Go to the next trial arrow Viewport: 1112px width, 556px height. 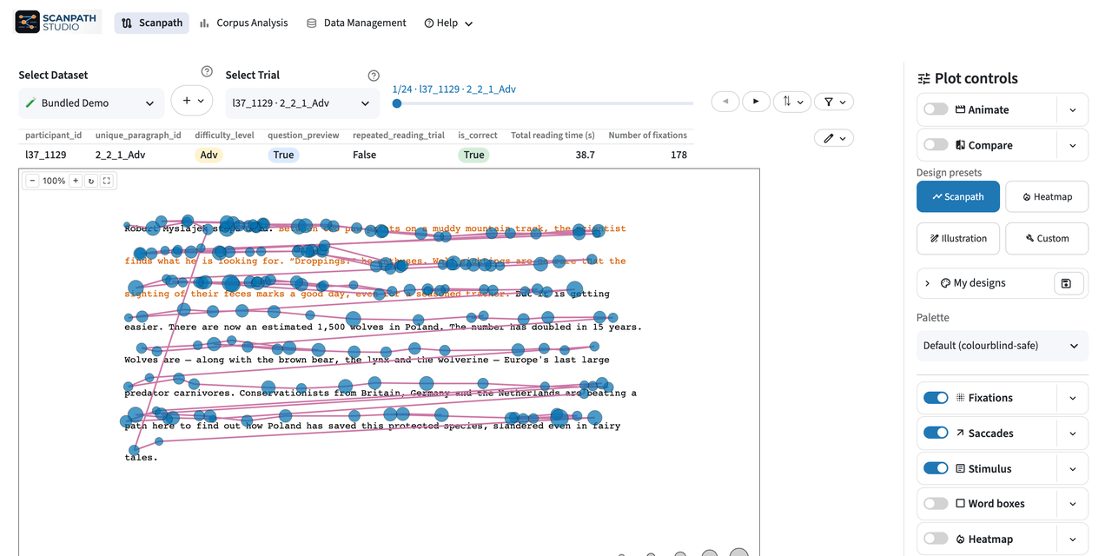coord(756,102)
